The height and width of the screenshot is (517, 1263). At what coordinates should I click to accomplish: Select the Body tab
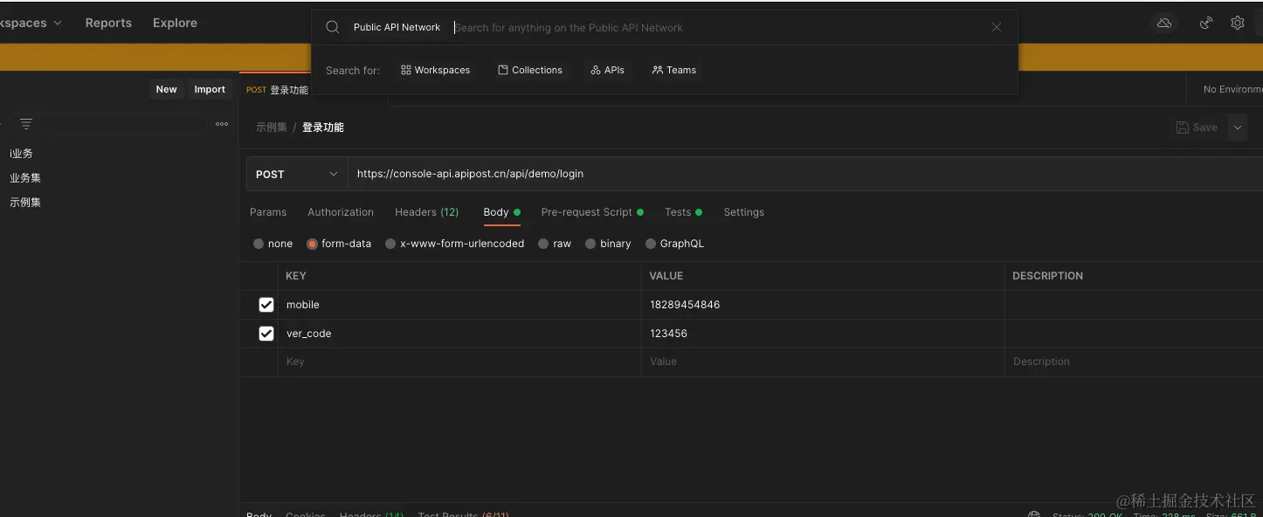tap(501, 212)
